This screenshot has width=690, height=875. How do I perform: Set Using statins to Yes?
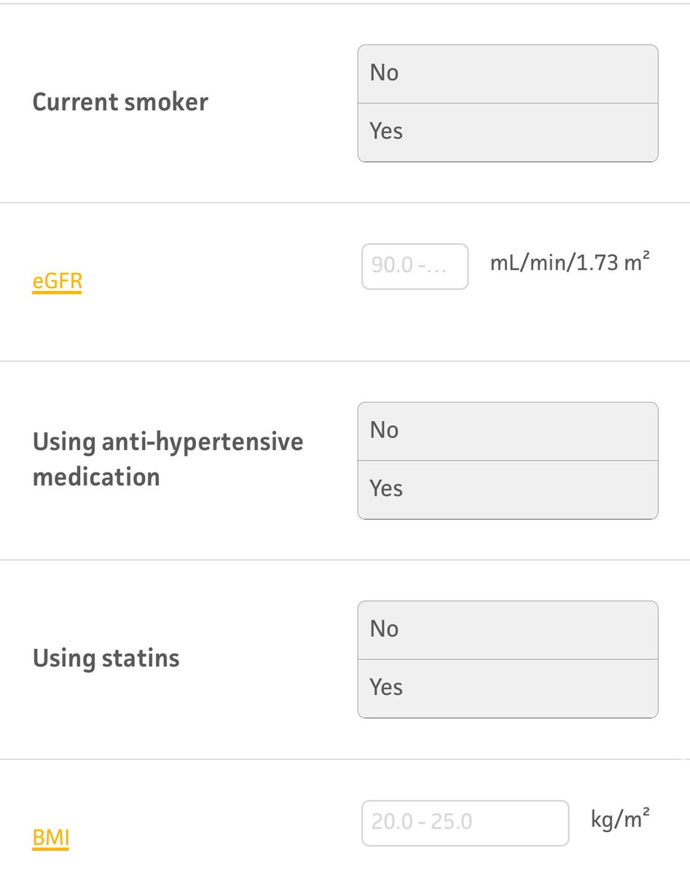tap(507, 688)
